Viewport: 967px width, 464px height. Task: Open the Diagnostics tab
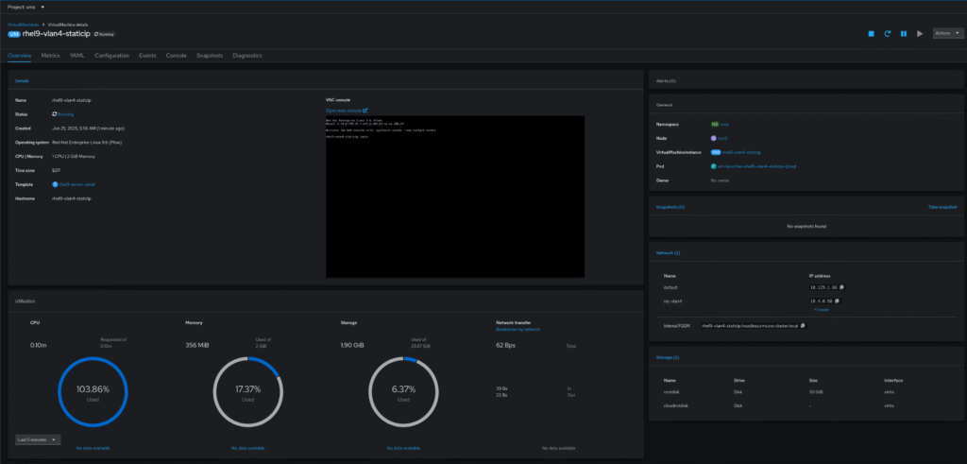(x=247, y=56)
